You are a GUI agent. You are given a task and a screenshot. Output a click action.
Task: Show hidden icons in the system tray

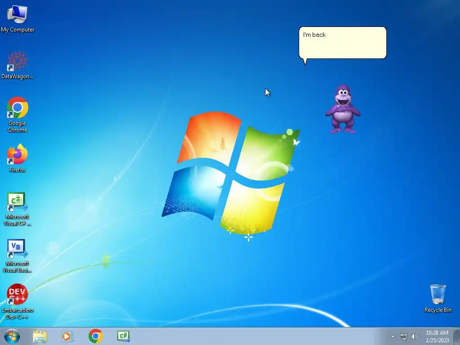coord(393,336)
